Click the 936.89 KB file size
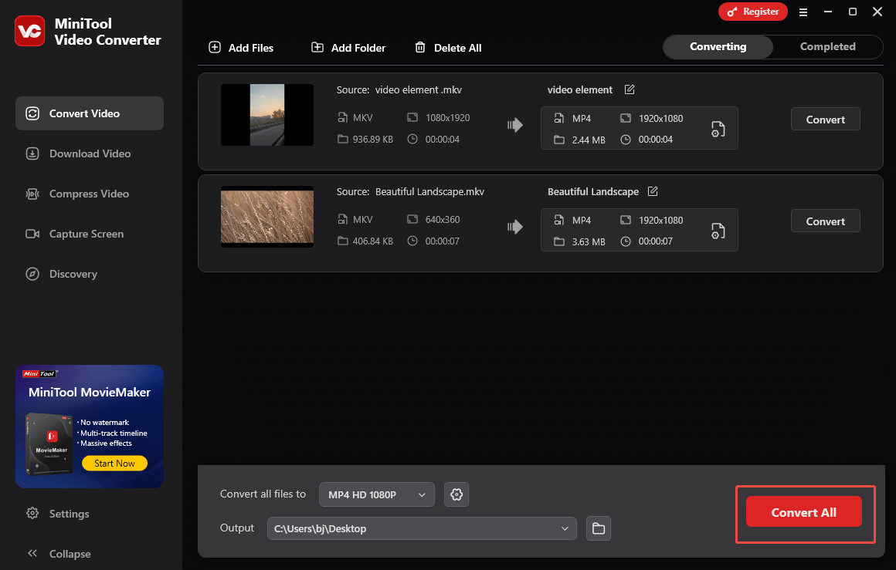 (x=372, y=139)
